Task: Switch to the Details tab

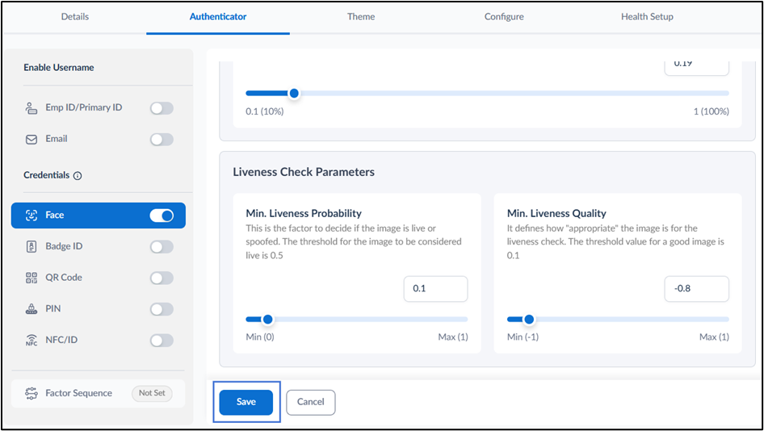Action: pyautogui.click(x=75, y=17)
